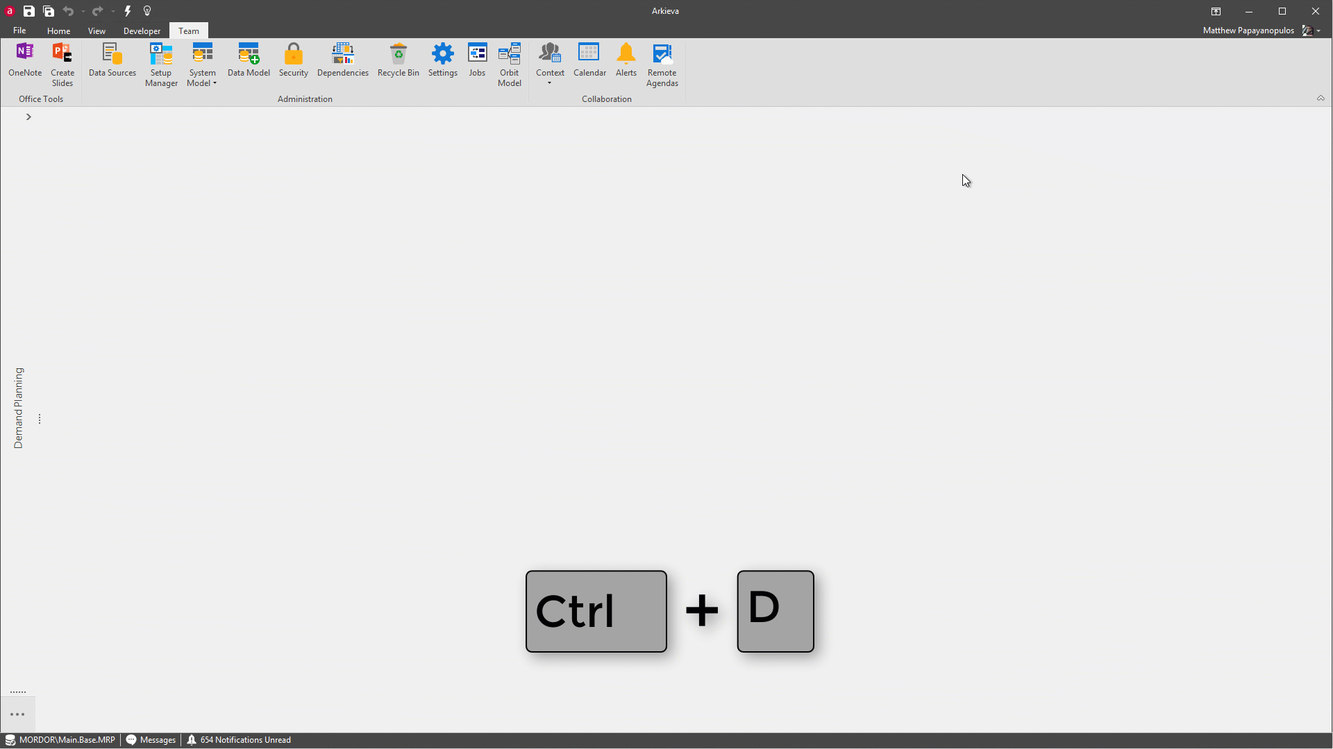This screenshot has height=749, width=1333.
Task: Click the vertical dots panel grip
Action: point(40,419)
